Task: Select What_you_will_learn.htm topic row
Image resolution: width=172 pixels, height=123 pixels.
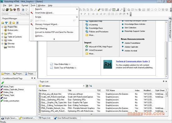Action: [x=102, y=94]
